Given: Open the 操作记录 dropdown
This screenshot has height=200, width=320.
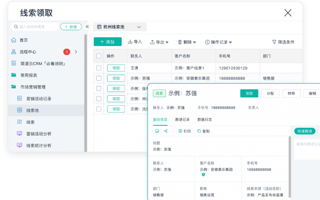Looking at the screenshot, I should [x=218, y=42].
